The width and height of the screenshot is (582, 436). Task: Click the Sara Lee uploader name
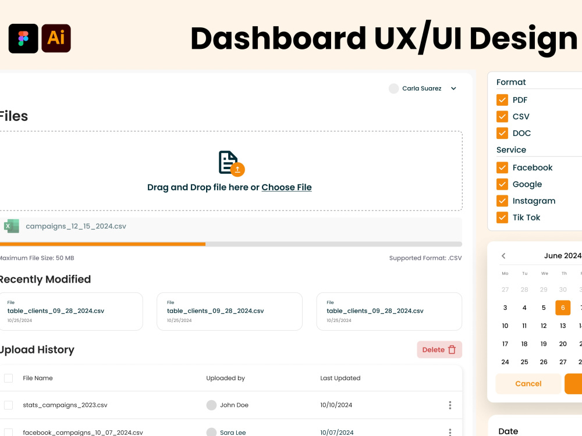(233, 433)
